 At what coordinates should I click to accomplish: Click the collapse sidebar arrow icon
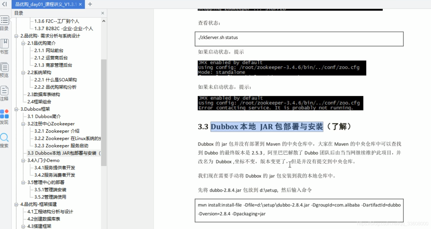point(4,4)
